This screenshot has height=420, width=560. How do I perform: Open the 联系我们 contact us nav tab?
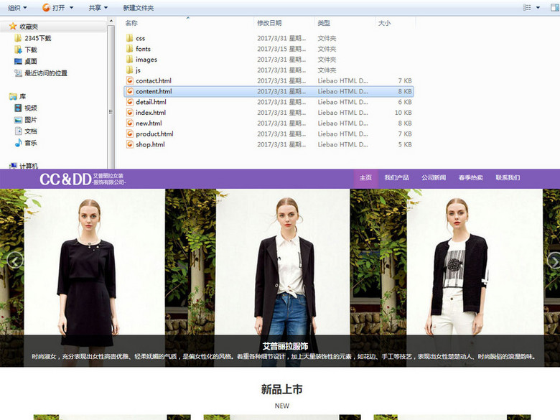click(x=508, y=178)
